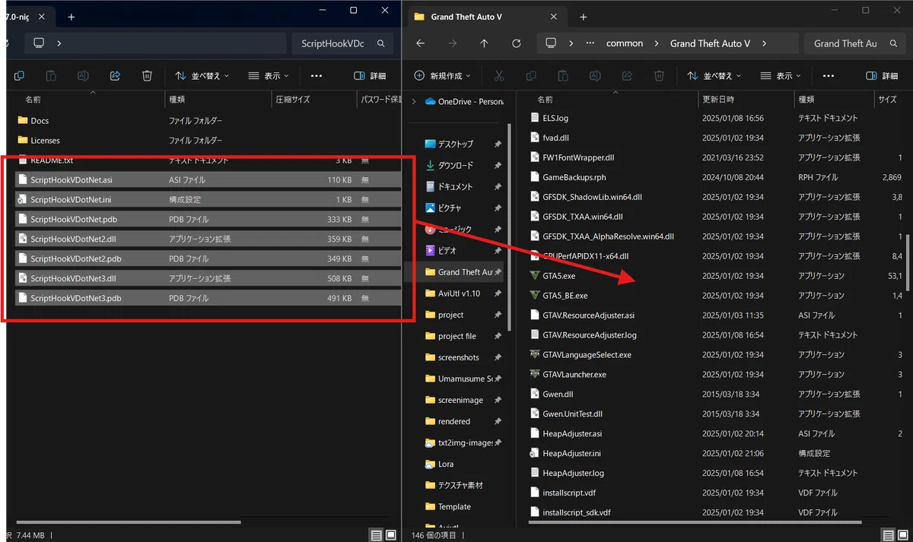Open 表示 view dropdown in left window
Screen dimensions: 913x542
tap(269, 76)
